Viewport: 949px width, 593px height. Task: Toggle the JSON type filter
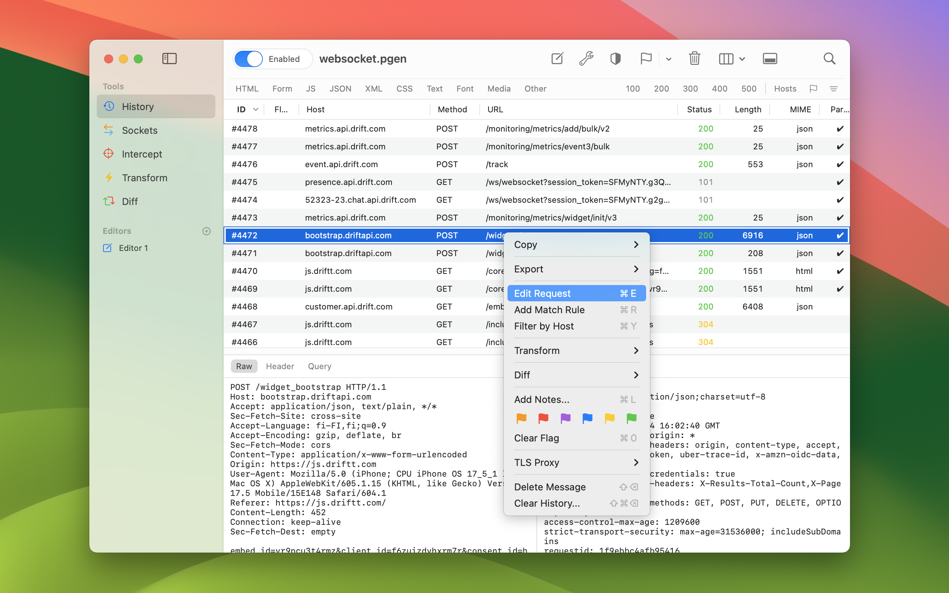[x=340, y=89]
